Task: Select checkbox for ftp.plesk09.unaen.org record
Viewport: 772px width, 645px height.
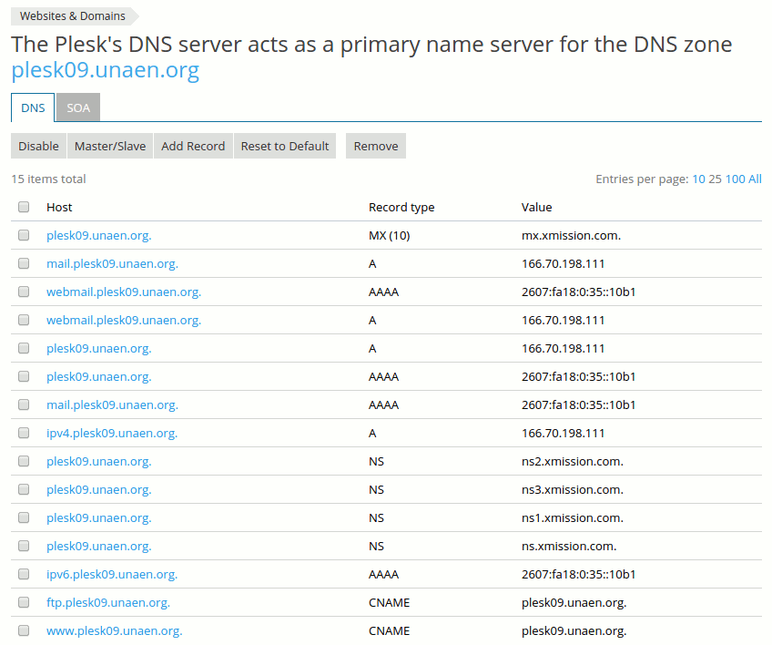Action: tap(24, 602)
